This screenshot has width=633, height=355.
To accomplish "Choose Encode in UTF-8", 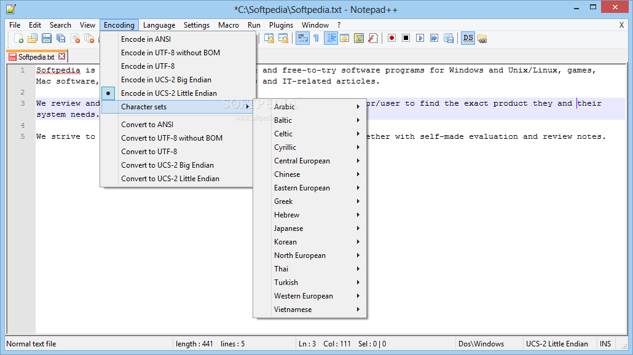I will click(178, 66).
